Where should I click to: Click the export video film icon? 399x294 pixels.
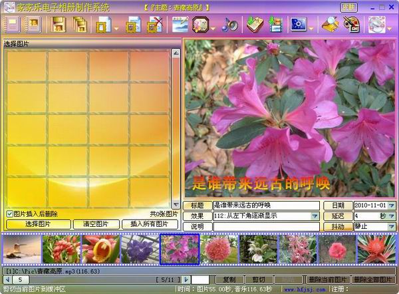[276, 25]
